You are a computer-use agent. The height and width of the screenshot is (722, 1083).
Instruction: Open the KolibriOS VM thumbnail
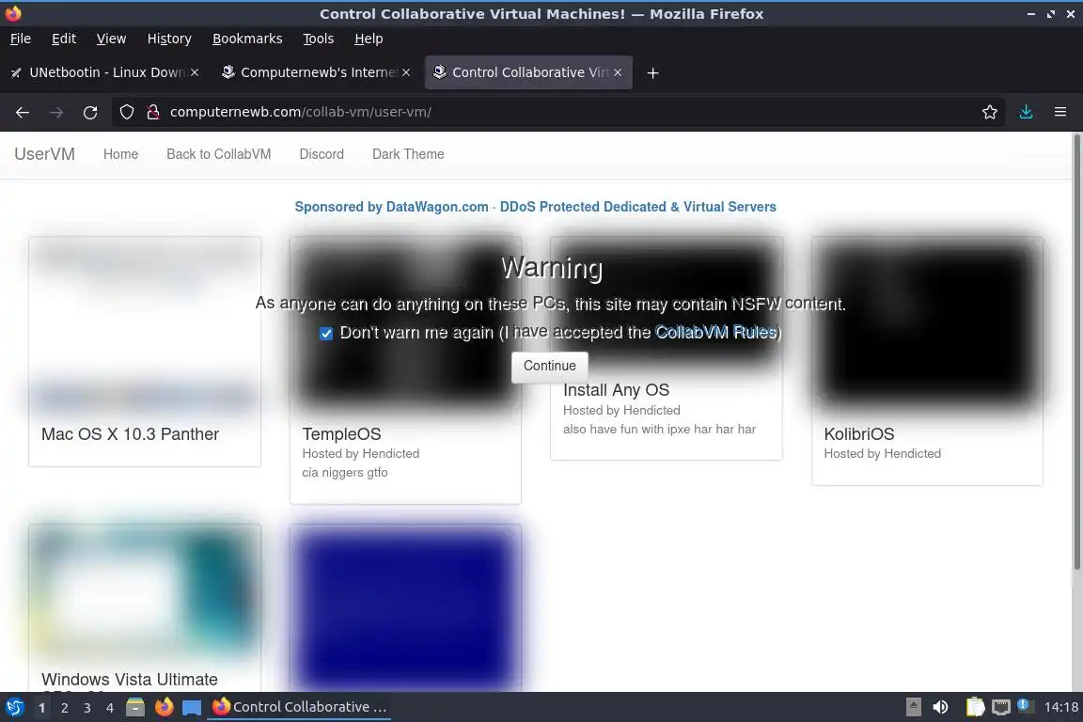pos(928,325)
